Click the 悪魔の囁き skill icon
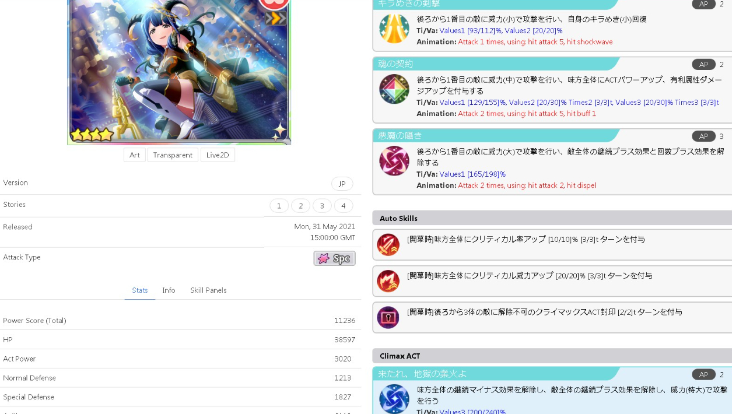 (394, 161)
